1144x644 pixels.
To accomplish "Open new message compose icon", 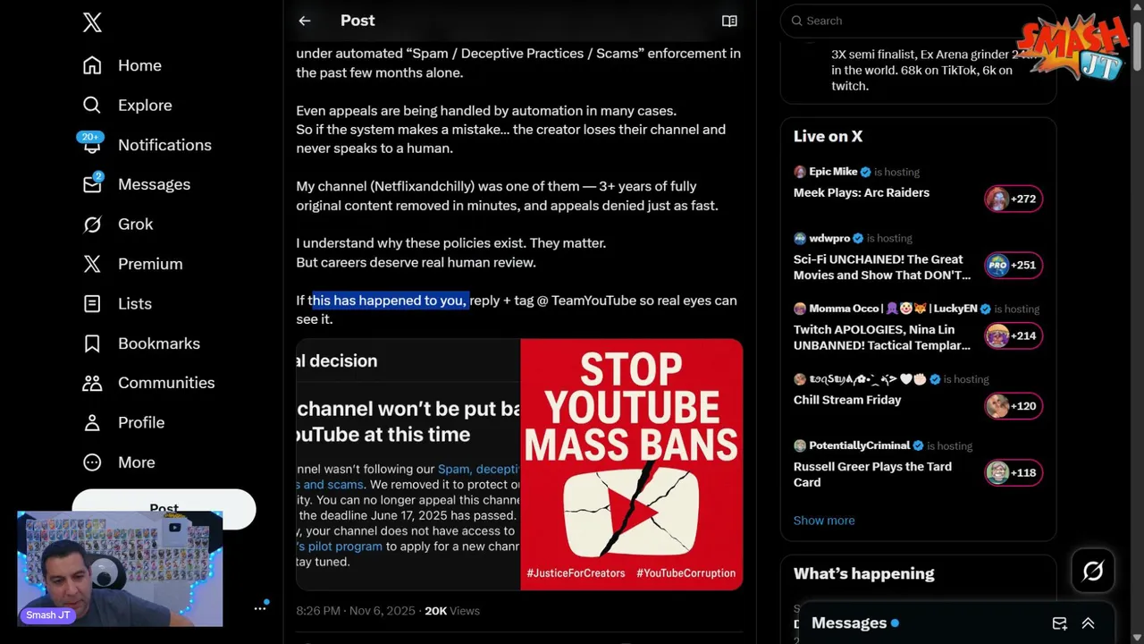I will [1059, 623].
